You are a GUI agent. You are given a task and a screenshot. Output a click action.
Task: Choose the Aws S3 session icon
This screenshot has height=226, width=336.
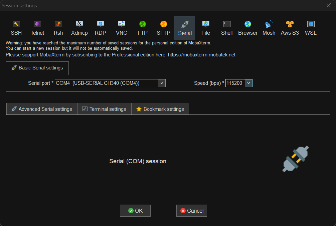290,28
